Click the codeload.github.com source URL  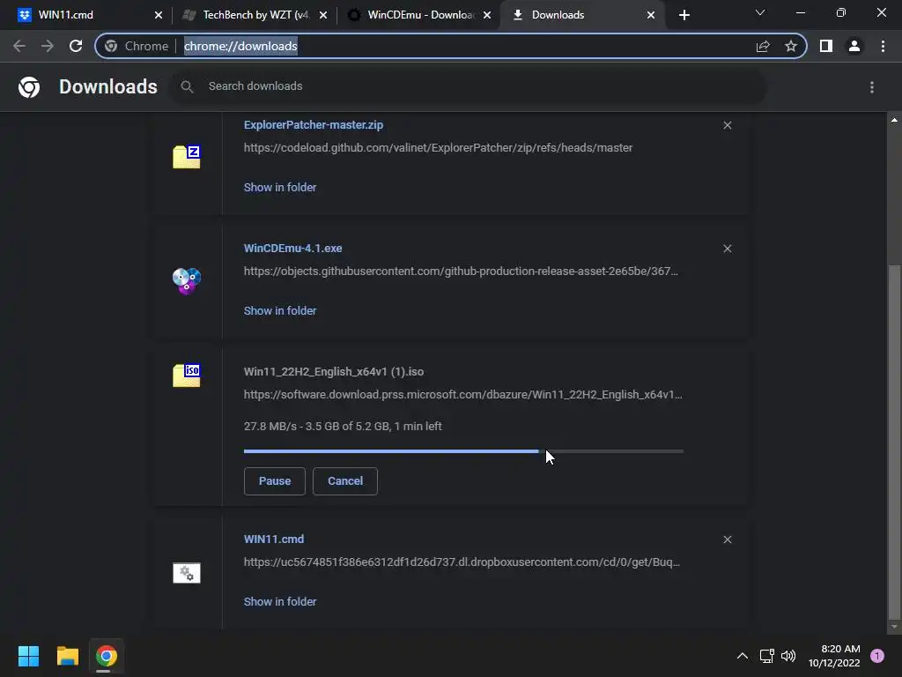coord(439,148)
